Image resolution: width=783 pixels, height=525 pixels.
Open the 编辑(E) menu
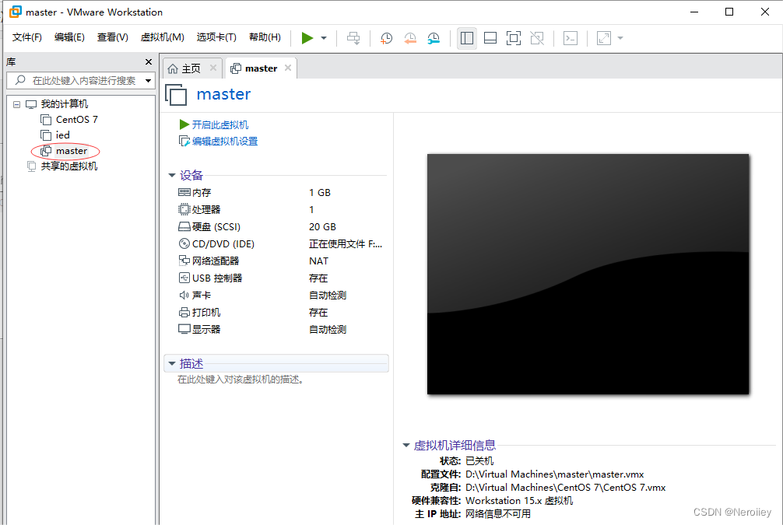pyautogui.click(x=69, y=37)
